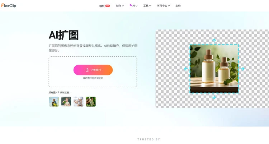Click the text 或将图片拖放到此处 under the upload button
Screen dimensions: 269x144
(93, 78)
